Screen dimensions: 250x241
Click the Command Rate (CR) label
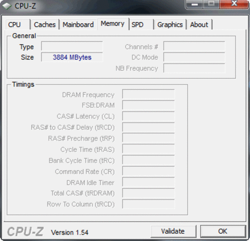(x=85, y=172)
